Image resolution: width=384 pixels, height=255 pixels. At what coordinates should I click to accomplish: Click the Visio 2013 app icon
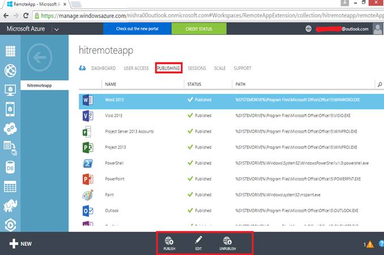click(x=88, y=116)
